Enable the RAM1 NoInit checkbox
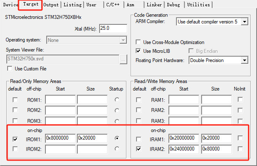 [x=240, y=99]
